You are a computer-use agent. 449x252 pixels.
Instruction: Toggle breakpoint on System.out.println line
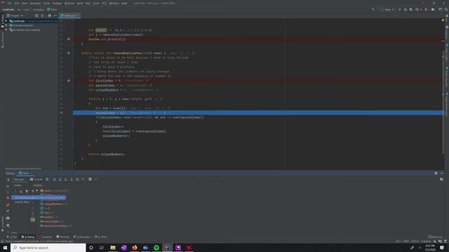[x=69, y=39]
